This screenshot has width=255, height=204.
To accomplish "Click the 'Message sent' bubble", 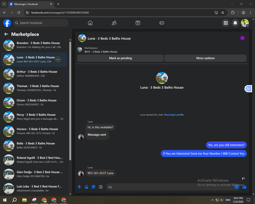I will (x=97, y=135).
